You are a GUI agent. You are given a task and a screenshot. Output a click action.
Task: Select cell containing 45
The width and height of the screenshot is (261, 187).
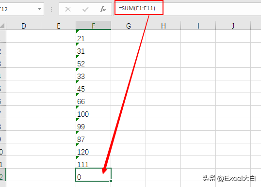click(x=93, y=87)
